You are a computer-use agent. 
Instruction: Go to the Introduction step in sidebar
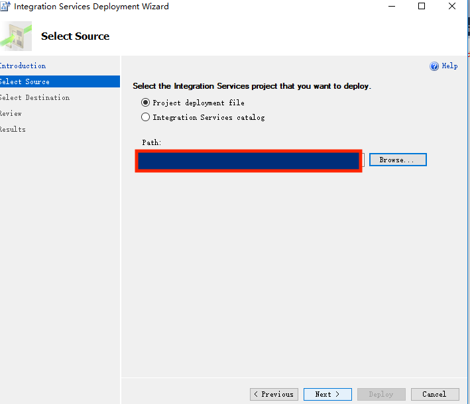[x=23, y=66]
